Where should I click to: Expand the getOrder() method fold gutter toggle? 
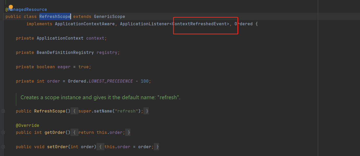pyautogui.click(x=3, y=133)
